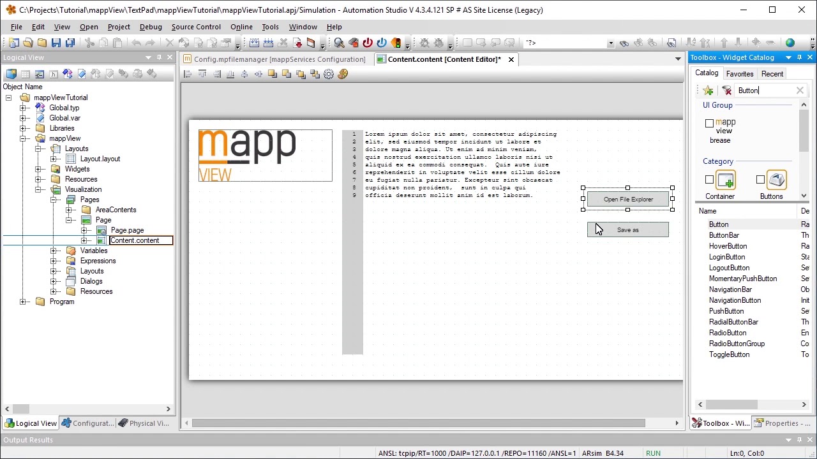Check the mapp view brease UI Group checkbox
Viewport: 817px width, 459px height.
click(709, 124)
